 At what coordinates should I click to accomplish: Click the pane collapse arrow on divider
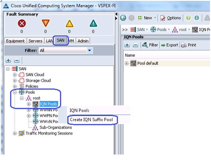click(116, 14)
